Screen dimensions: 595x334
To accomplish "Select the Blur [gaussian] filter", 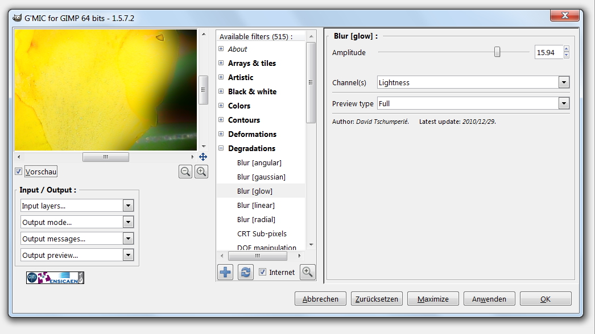I will (x=262, y=177).
